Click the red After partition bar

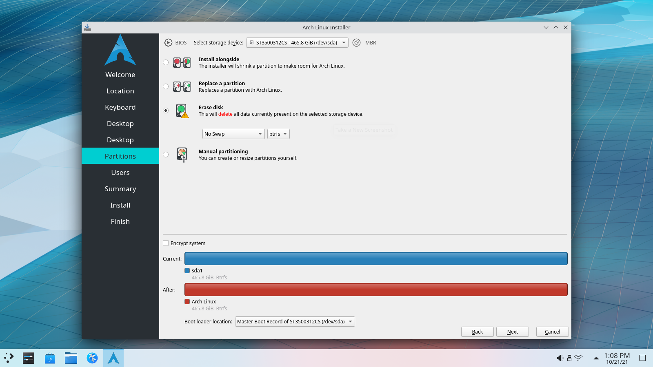tap(376, 290)
